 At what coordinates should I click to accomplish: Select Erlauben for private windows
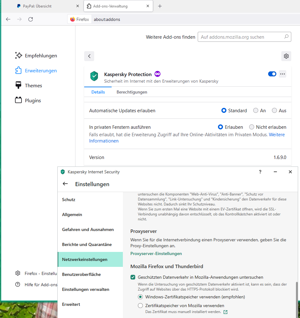[x=220, y=127]
